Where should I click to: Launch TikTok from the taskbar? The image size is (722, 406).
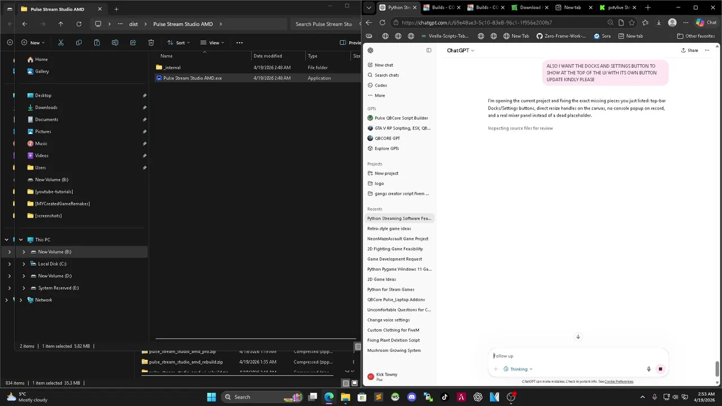[x=445, y=397]
